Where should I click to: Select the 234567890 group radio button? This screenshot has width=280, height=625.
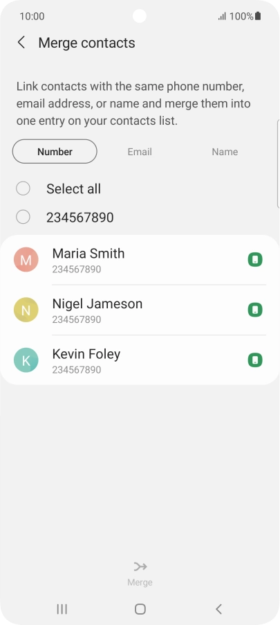pos(23,218)
